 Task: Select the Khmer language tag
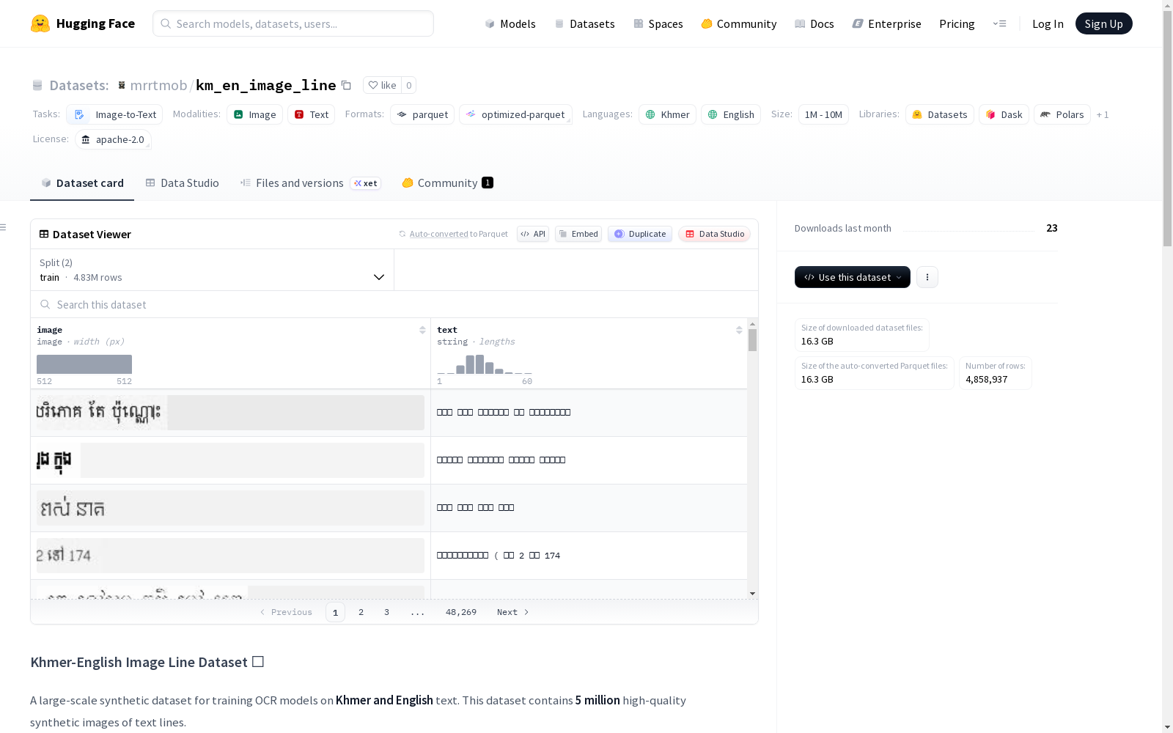(667, 114)
